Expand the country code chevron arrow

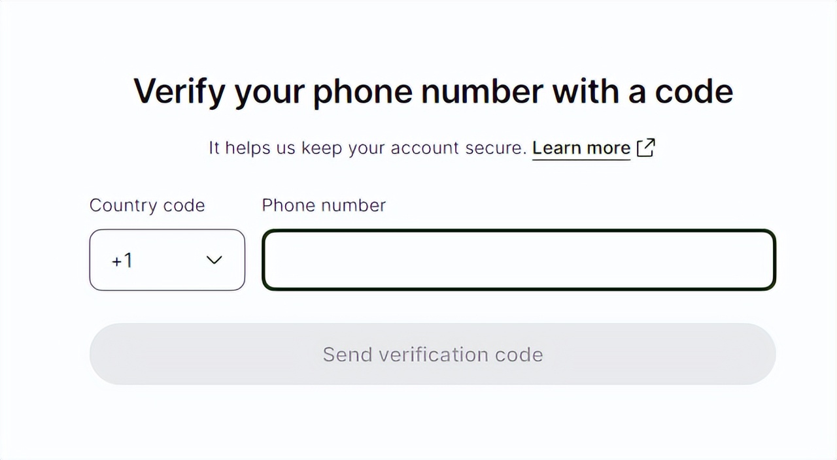coord(214,260)
